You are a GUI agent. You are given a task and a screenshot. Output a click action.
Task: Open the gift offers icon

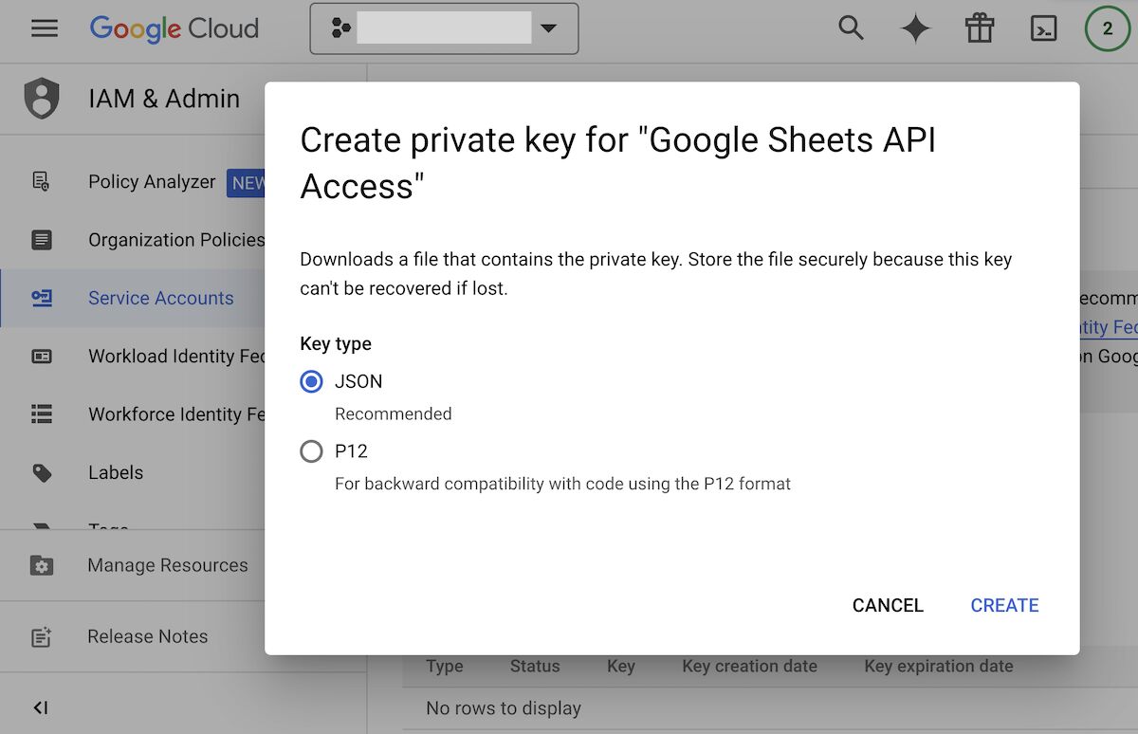point(980,28)
